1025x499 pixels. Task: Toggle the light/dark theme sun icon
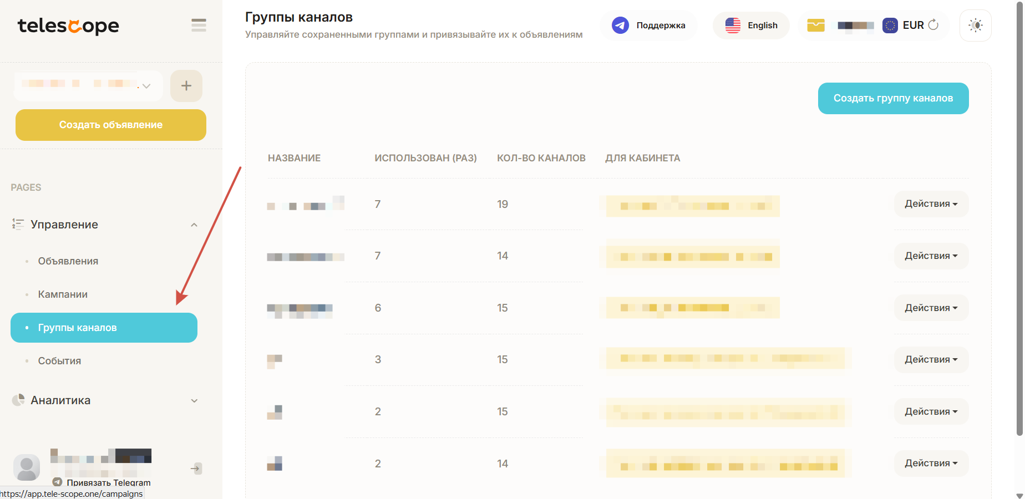[975, 26]
